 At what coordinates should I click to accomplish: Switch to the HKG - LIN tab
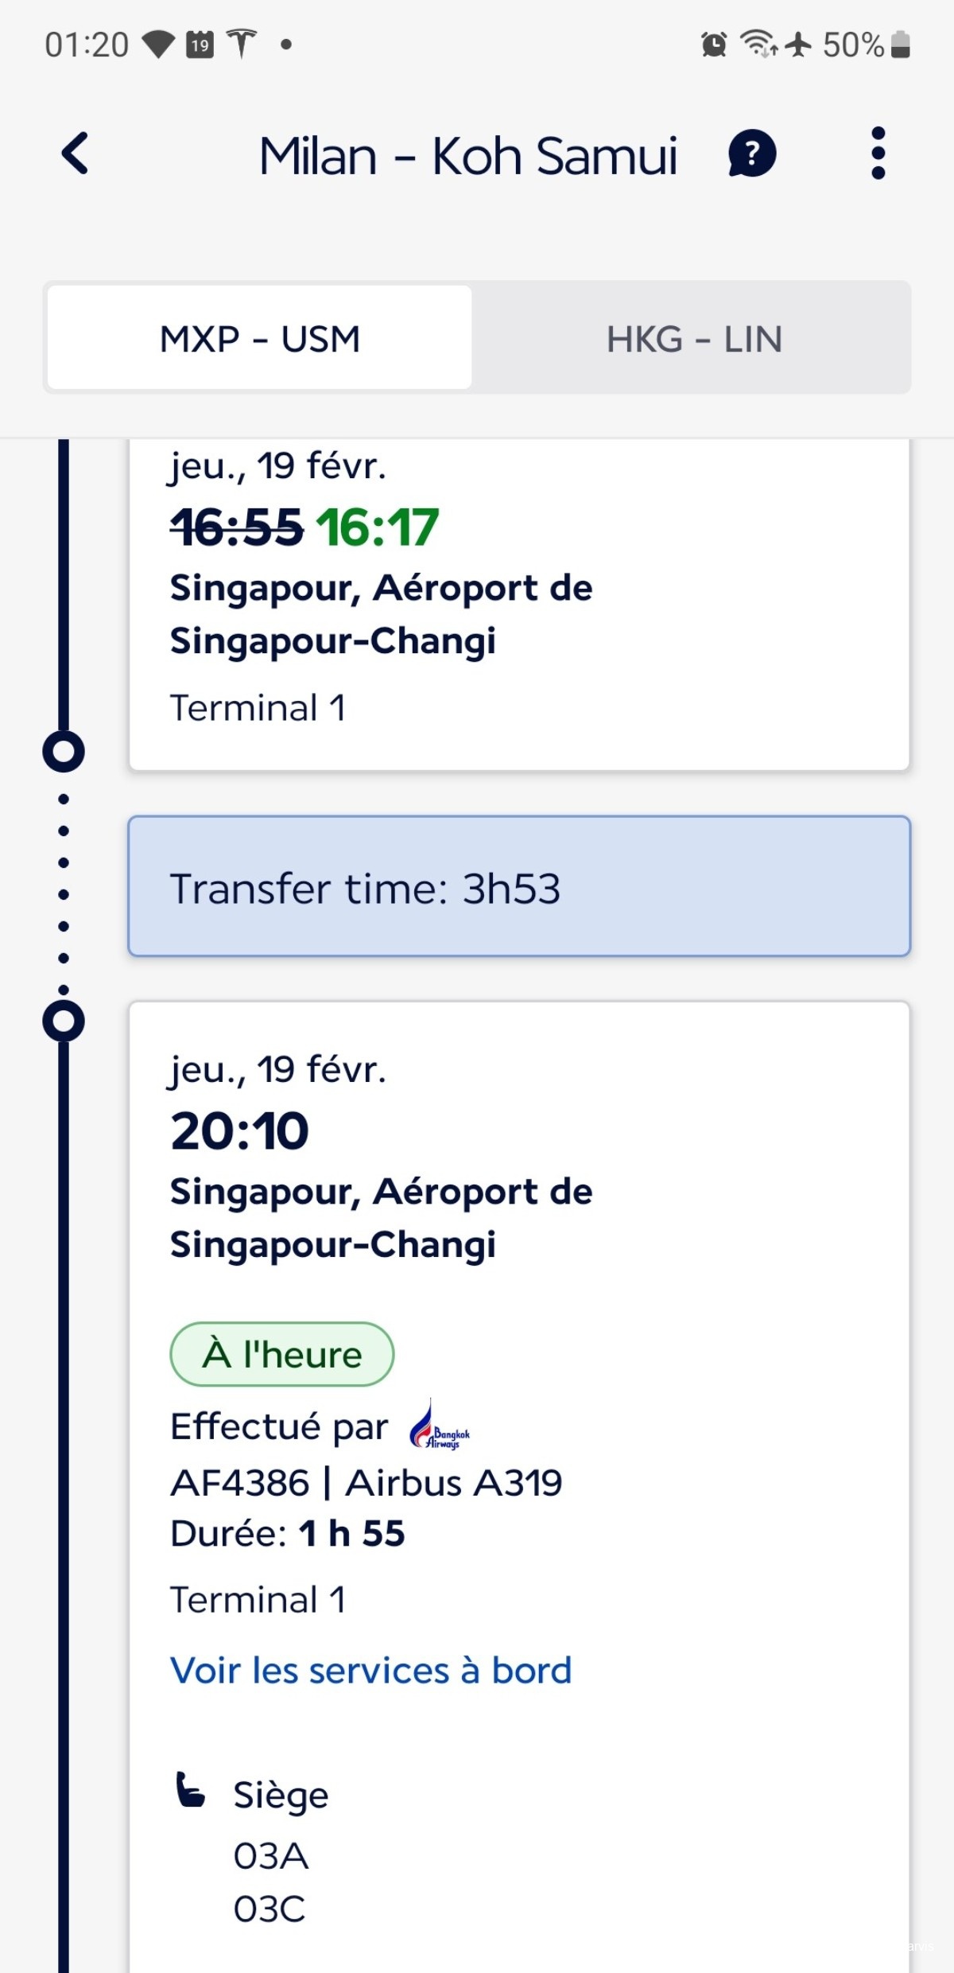pos(694,338)
